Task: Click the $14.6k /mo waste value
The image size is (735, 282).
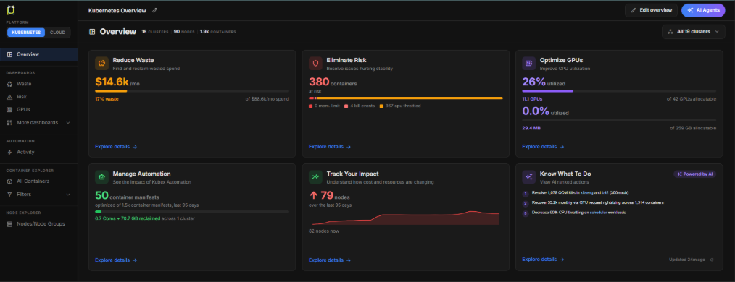Action: [117, 82]
